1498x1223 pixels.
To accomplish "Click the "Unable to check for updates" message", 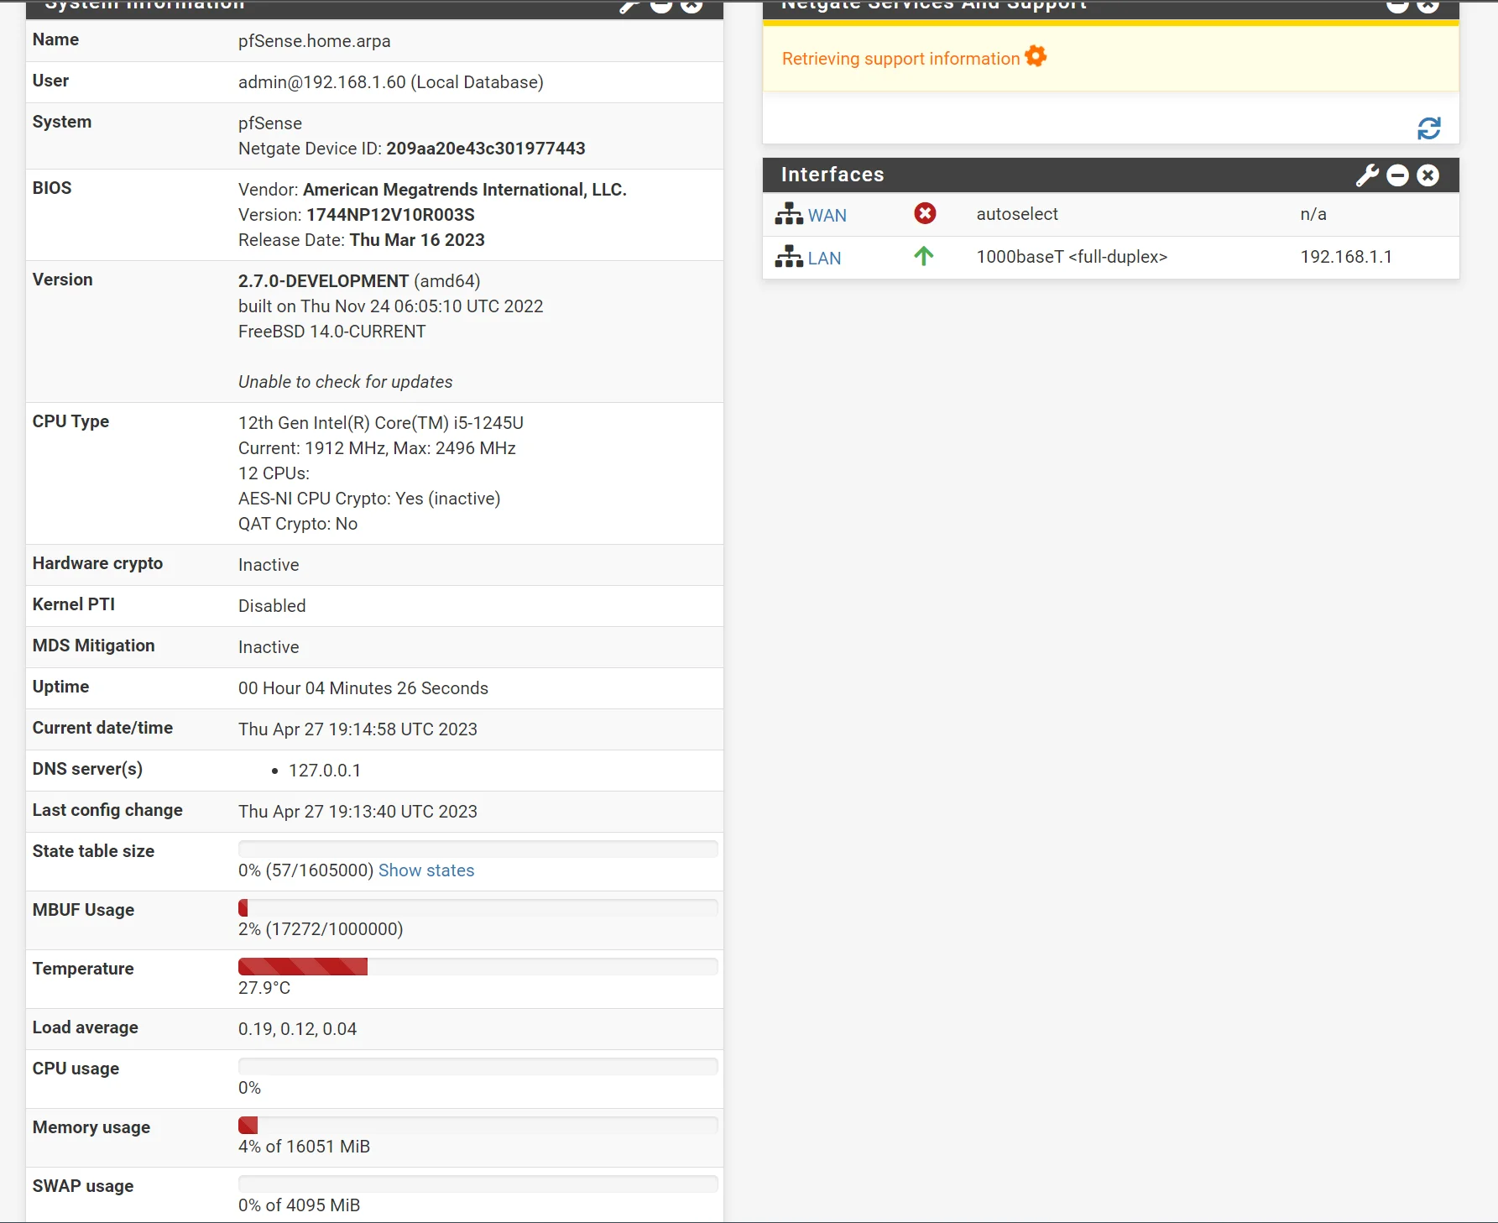I will click(x=346, y=382).
